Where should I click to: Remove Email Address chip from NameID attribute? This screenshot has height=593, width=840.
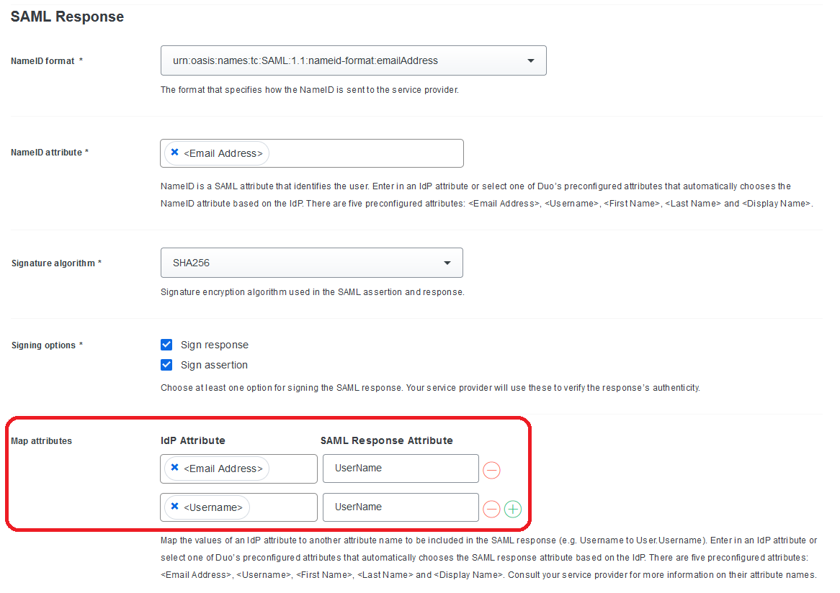coord(174,153)
